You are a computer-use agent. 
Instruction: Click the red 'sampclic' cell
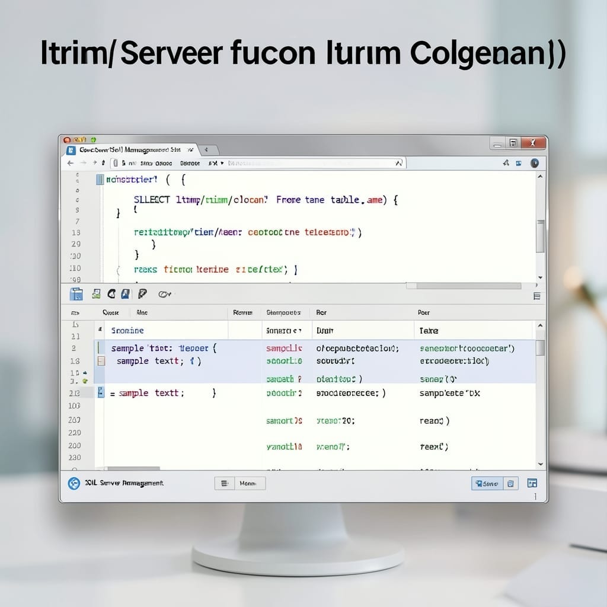pos(284,349)
